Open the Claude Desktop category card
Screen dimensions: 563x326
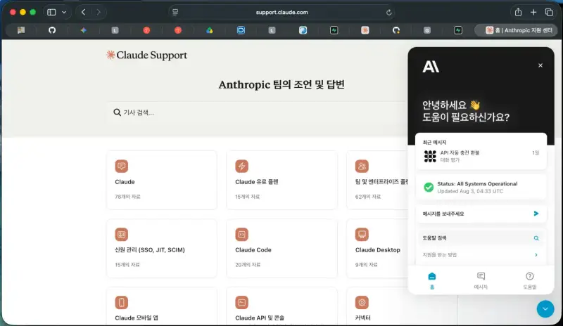click(x=377, y=248)
